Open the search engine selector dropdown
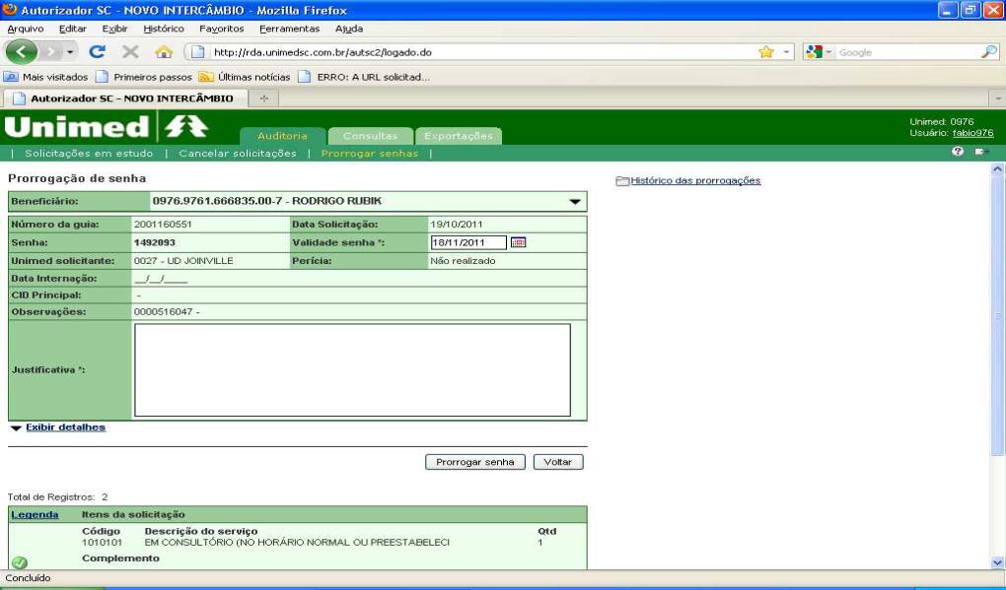1006x590 pixels. (x=820, y=52)
